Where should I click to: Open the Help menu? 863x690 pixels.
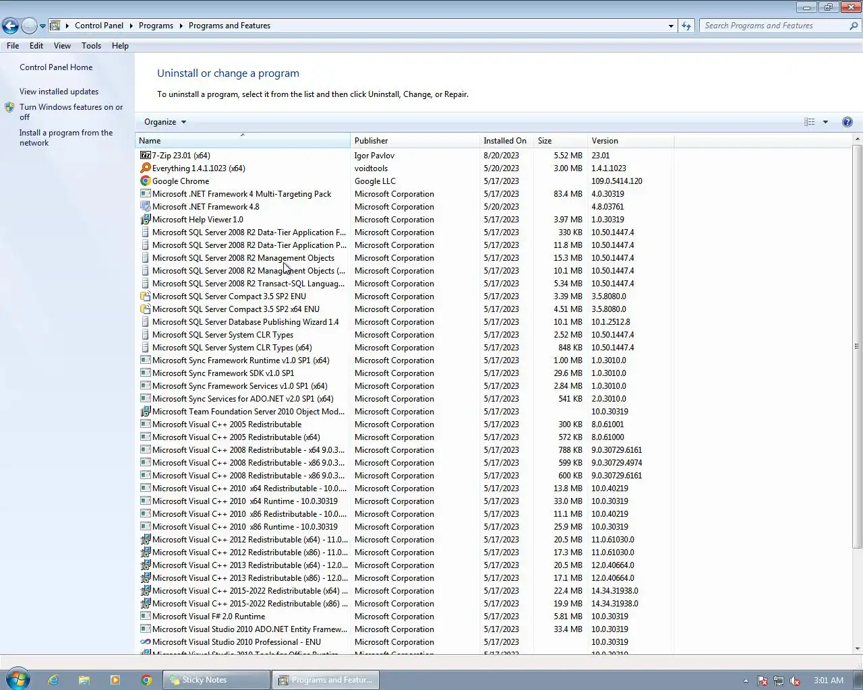[x=120, y=46]
